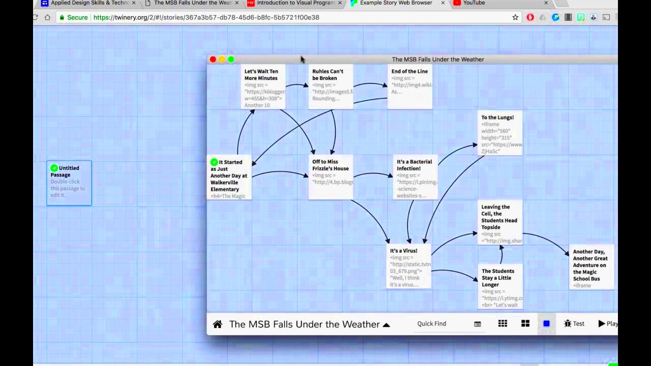Select the Let's Wait Ten More Minutes passage
The height and width of the screenshot is (366, 651).
click(x=263, y=86)
